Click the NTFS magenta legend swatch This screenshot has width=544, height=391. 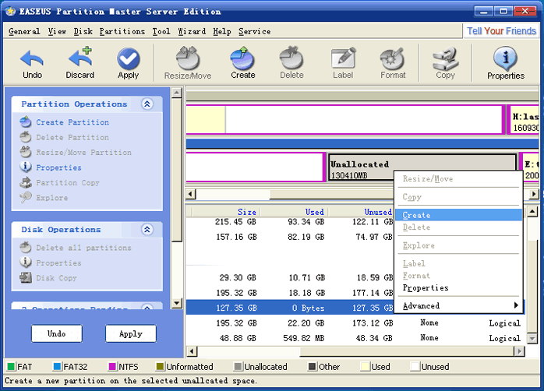tap(112, 366)
